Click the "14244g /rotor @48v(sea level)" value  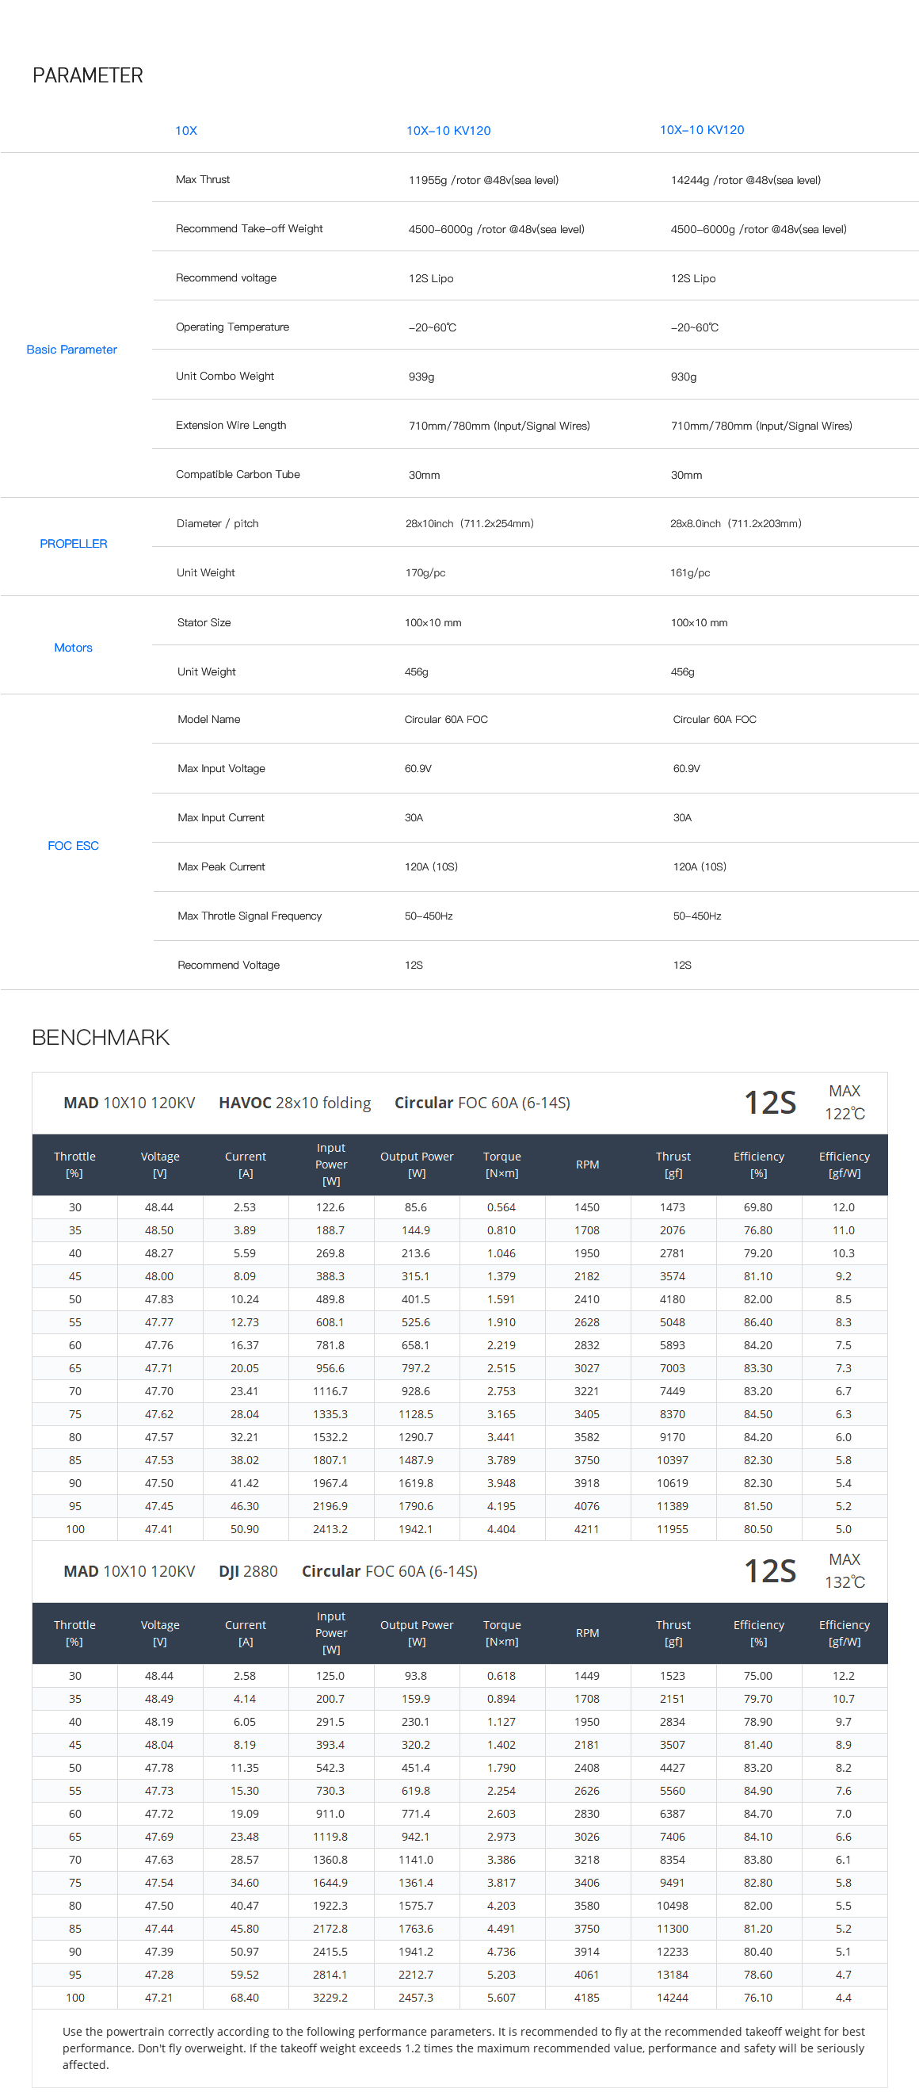[x=745, y=180]
